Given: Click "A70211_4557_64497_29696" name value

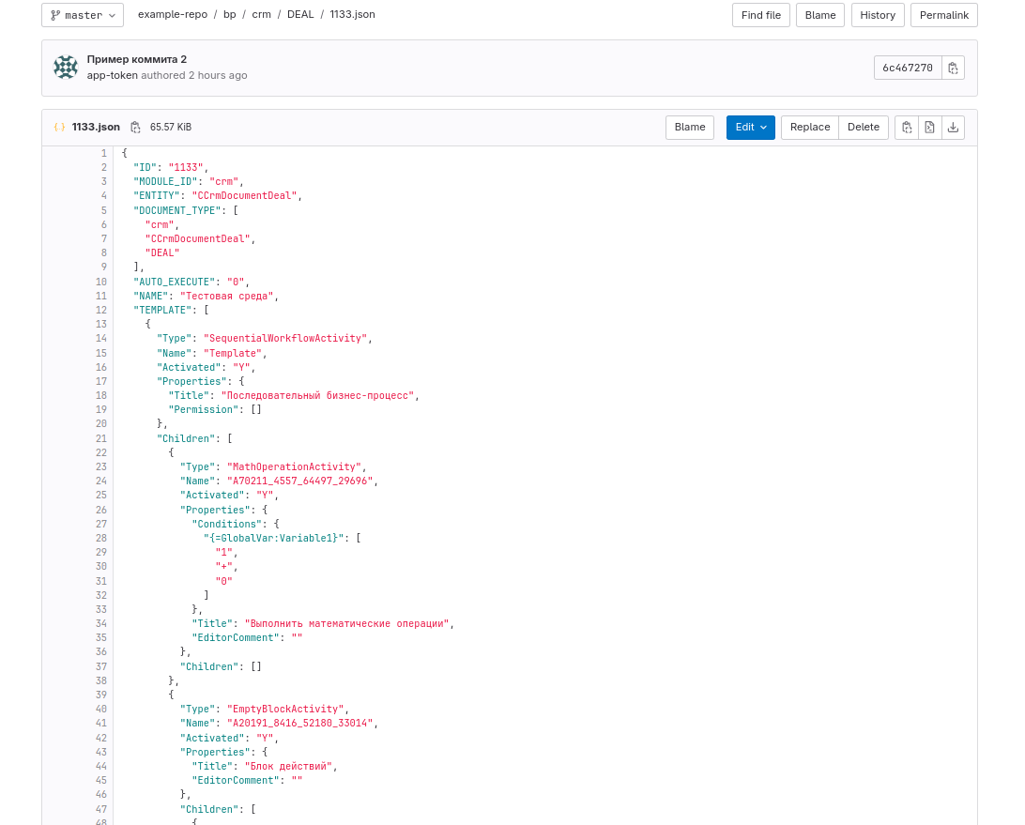Looking at the screenshot, I should (x=300, y=481).
